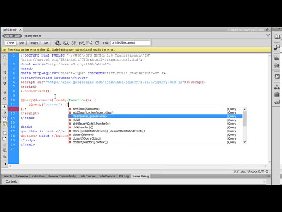The image size is (282, 212).
Task: Choose closest(jQueryObject) from code hints
Action: tap(155, 138)
